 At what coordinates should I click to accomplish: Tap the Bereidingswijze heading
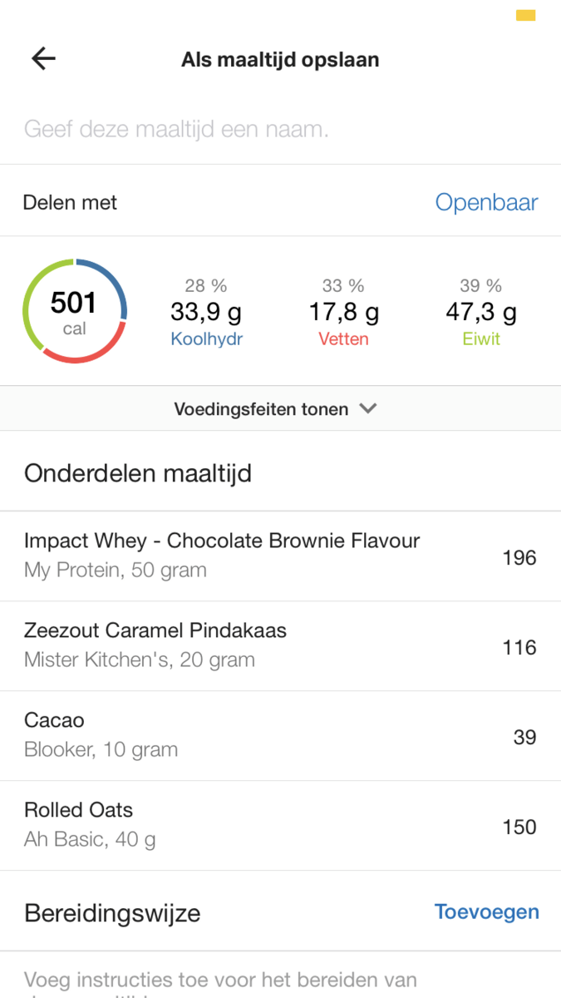coord(112,913)
